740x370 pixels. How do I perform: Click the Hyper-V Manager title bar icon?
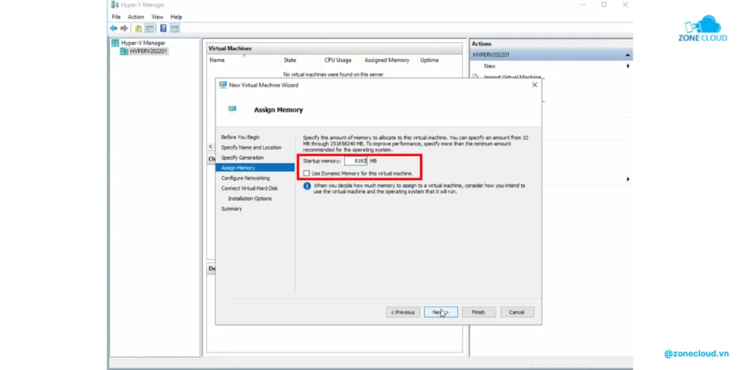[x=114, y=5]
